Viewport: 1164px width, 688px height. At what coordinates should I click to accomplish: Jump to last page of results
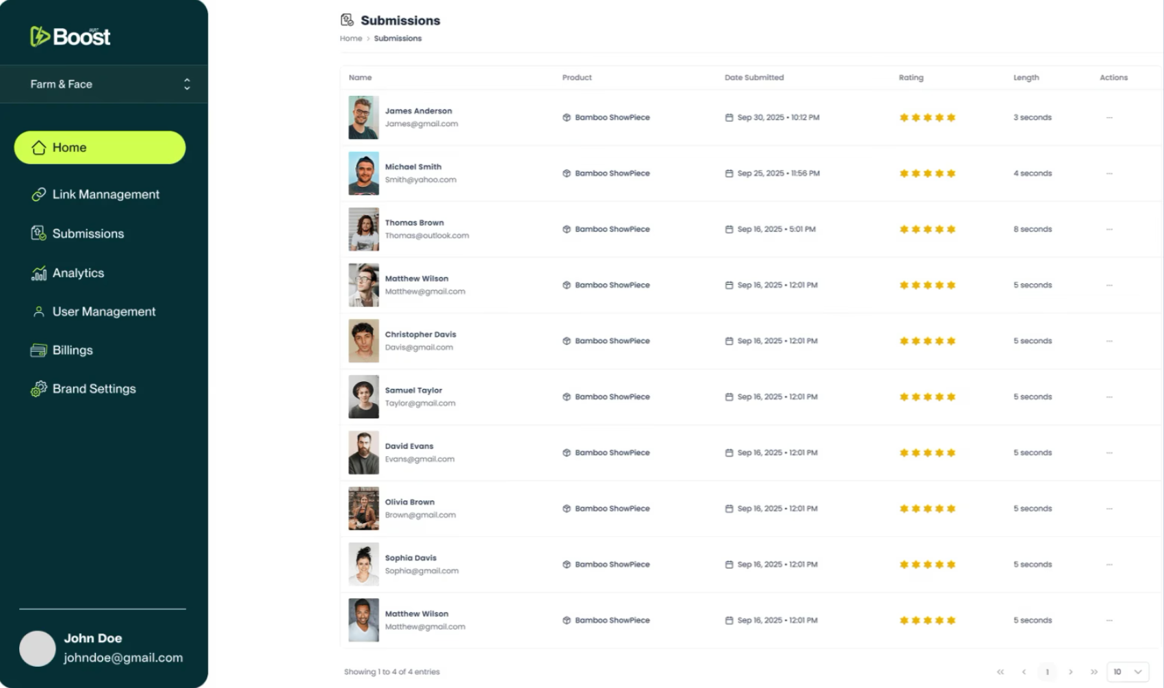(x=1094, y=672)
